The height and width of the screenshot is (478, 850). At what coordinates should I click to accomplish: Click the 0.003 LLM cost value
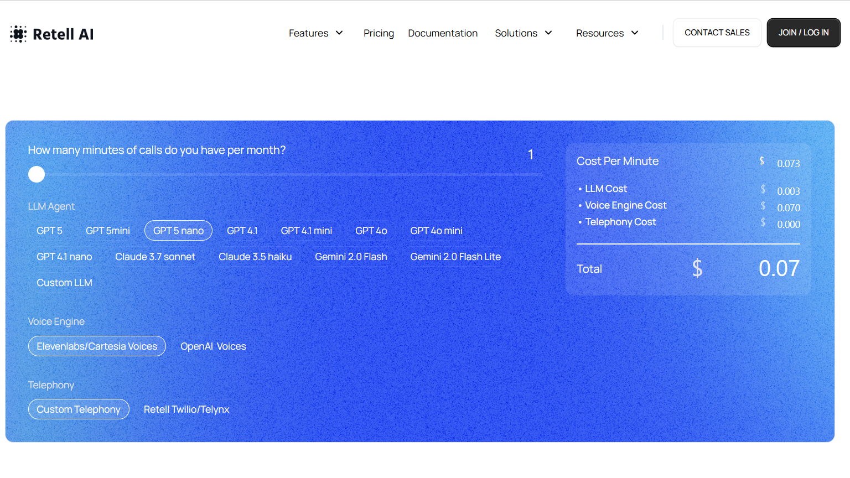point(789,191)
